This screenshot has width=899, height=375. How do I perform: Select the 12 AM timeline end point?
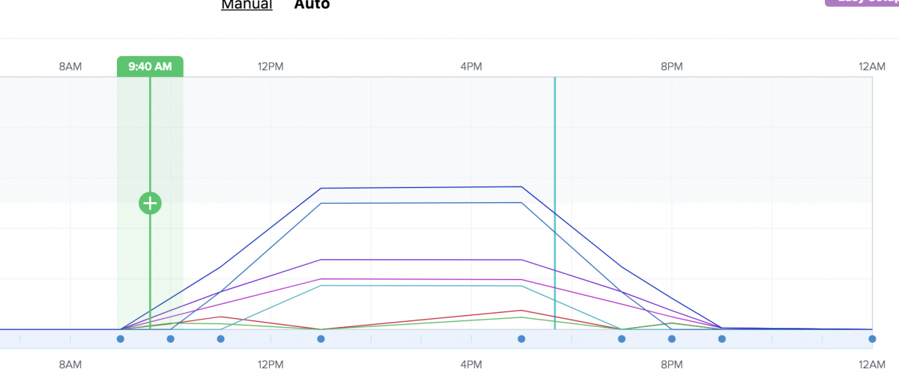tap(872, 339)
